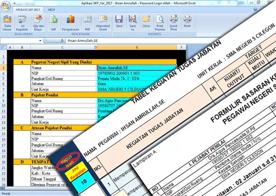276x196 pixels.
Task: Select the Unit Kerja cell SMA NEGERI 5 CILEGON
Action: tap(123, 89)
